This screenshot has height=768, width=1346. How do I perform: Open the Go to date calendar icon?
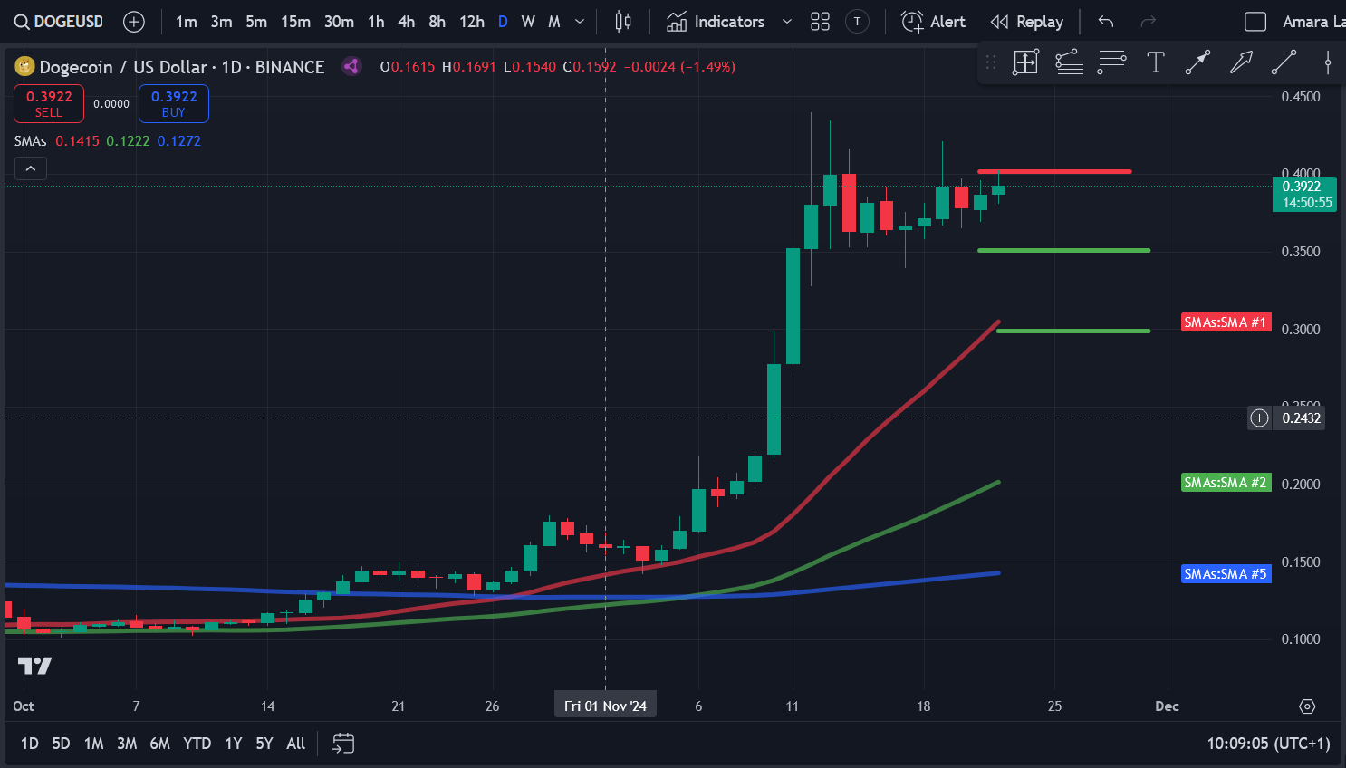coord(343,744)
